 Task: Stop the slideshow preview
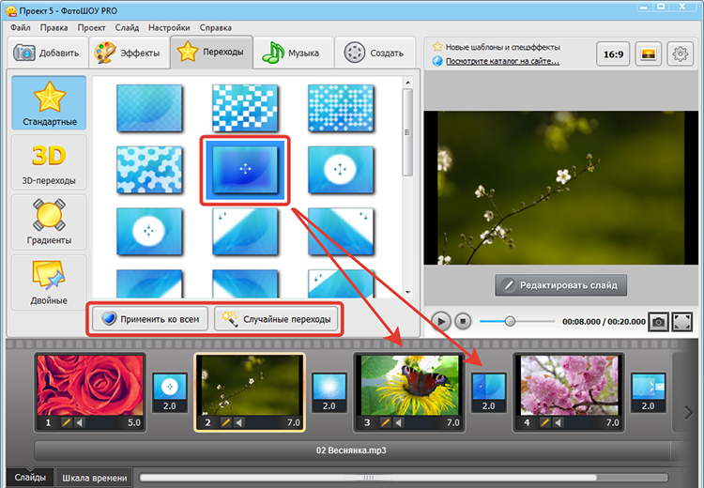coord(463,322)
